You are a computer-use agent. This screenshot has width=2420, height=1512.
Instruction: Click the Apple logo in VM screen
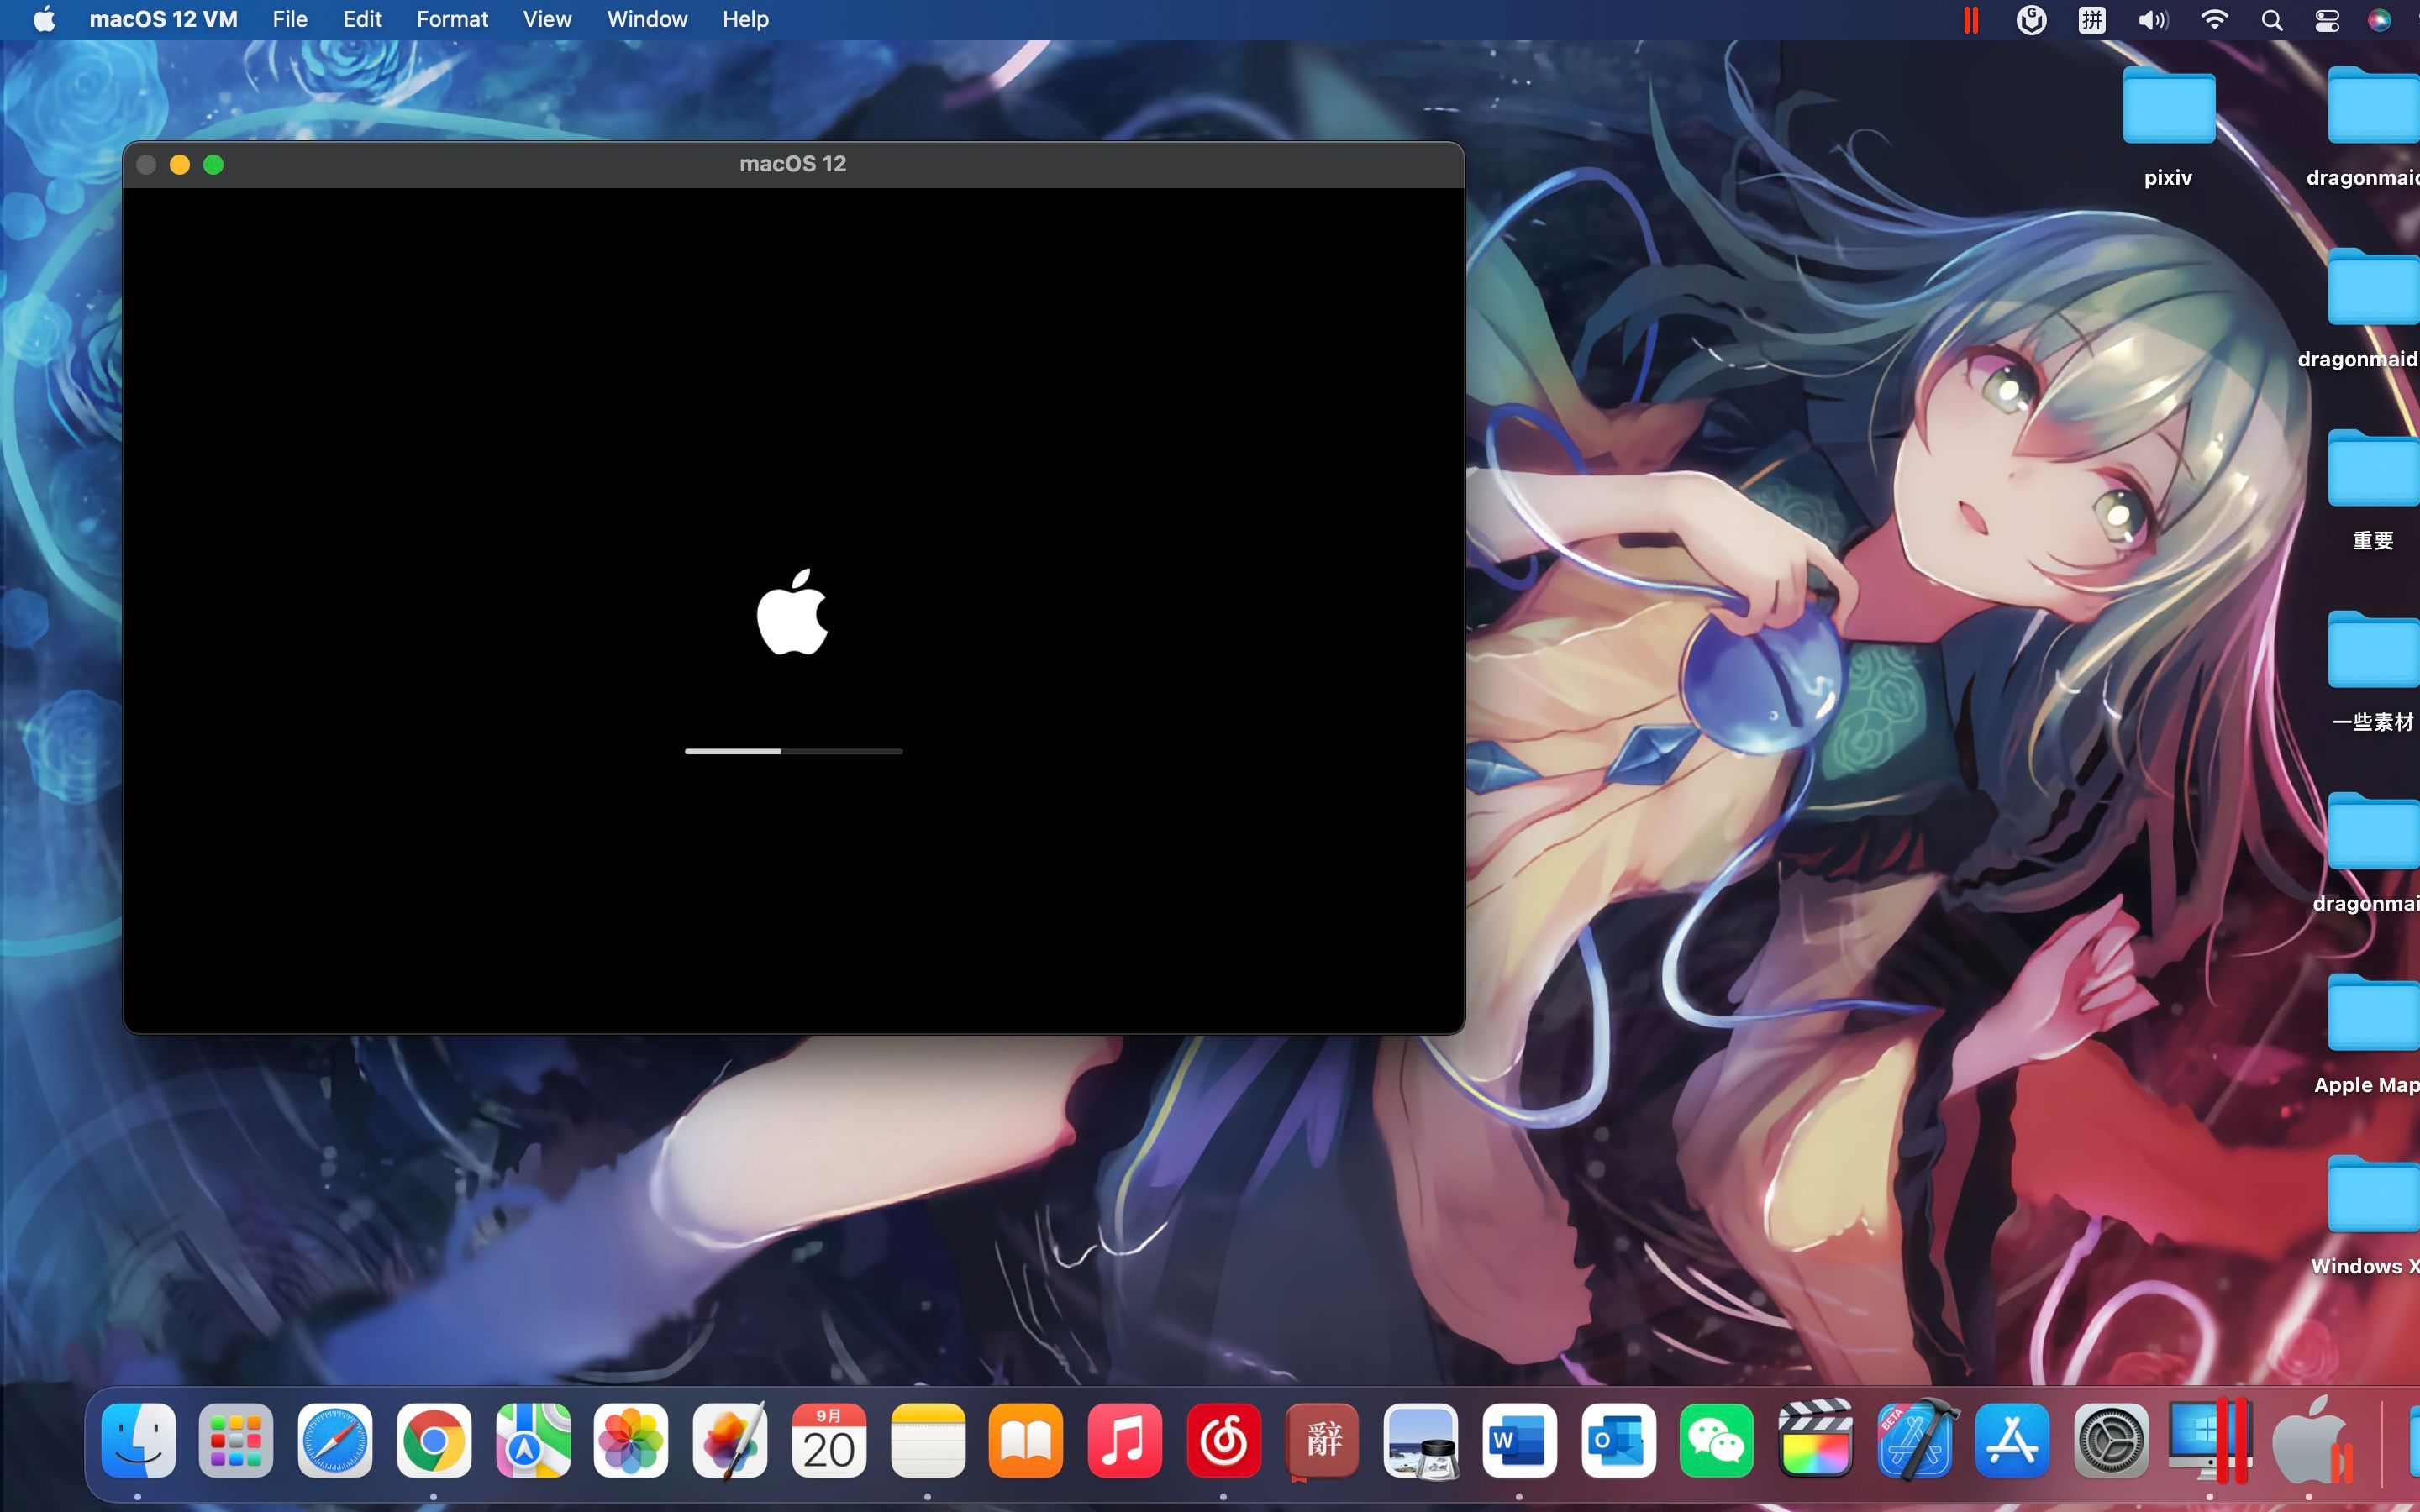pos(792,612)
